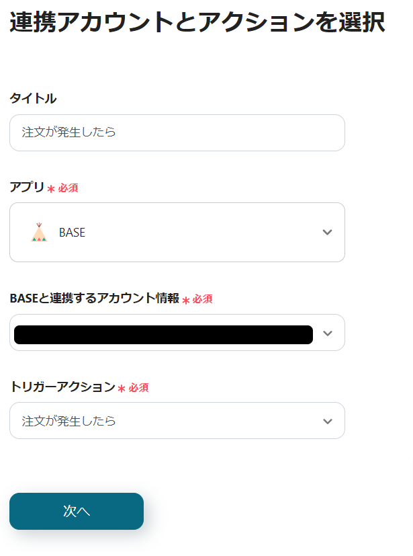The width and height of the screenshot is (413, 556).
Task: Click the 必須 marker next to アプリ
Action: pos(68,189)
